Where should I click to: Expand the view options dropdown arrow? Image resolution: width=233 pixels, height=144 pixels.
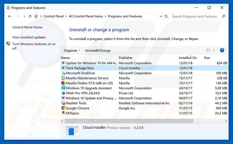pyautogui.click(x=214, y=50)
